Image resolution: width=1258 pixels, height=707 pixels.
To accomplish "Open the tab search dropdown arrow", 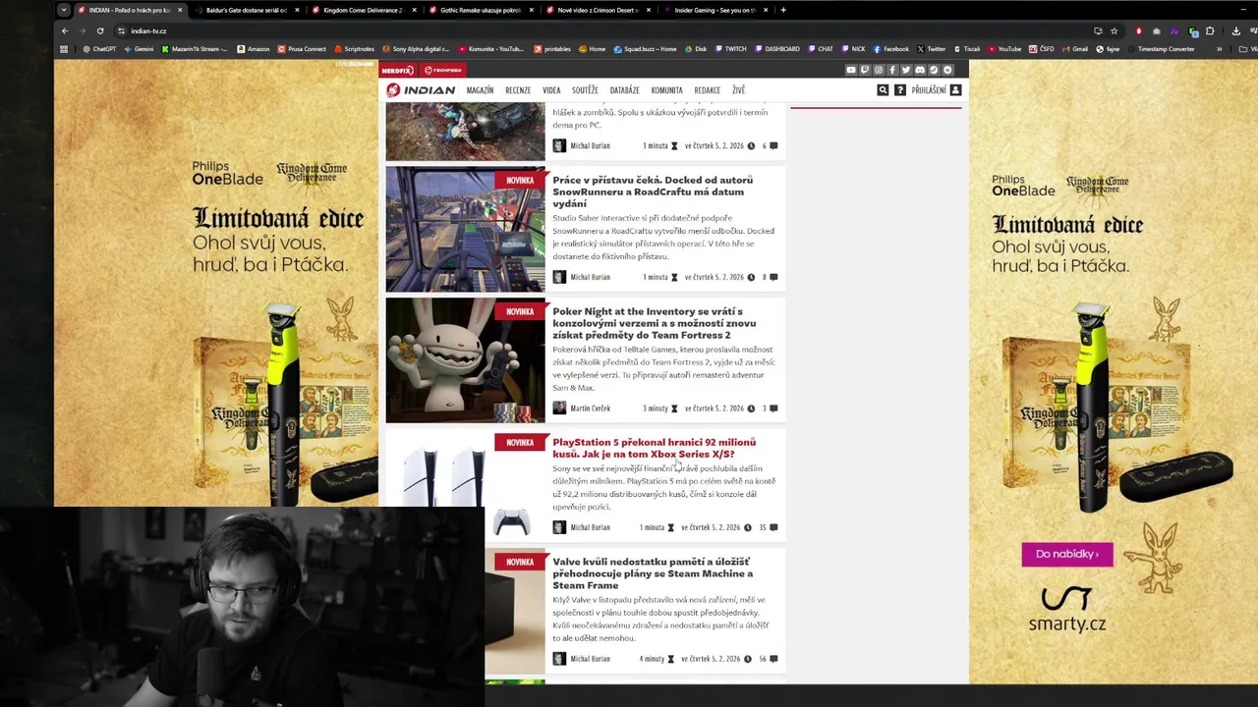I will pos(64,10).
